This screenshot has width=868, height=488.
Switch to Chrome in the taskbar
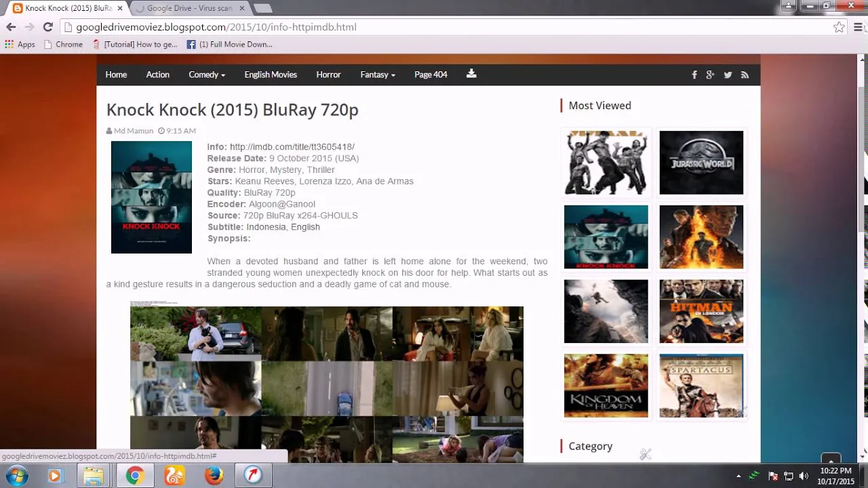click(134, 476)
